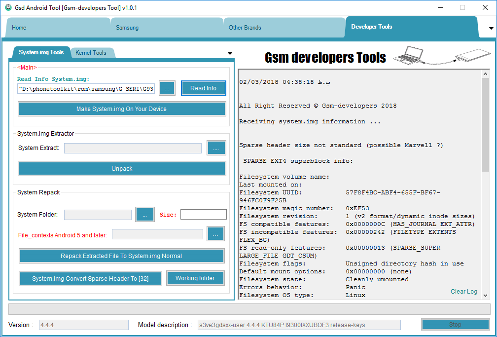The height and width of the screenshot is (337, 497).
Task: Click the Size input box
Action: (x=204, y=215)
